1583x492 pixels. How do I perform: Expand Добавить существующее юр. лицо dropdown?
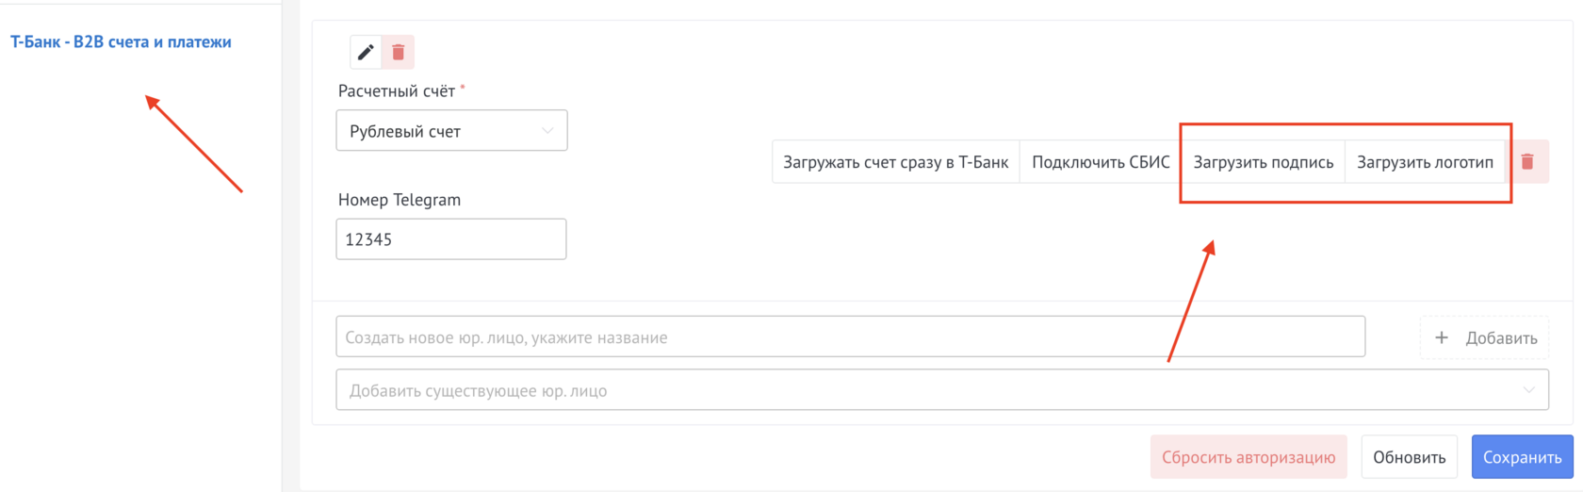pyautogui.click(x=940, y=390)
